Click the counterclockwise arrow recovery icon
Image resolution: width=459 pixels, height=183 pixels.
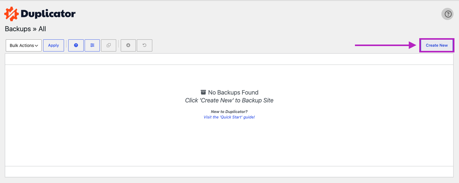coord(144,45)
